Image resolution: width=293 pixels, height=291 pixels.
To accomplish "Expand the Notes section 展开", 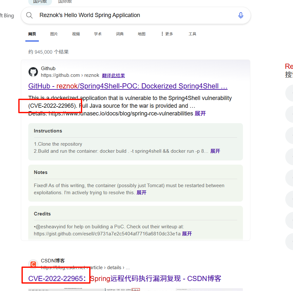I will (142, 193).
